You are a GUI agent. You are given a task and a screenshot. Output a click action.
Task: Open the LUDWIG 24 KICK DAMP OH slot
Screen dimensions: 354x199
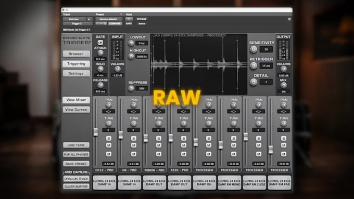(204, 182)
